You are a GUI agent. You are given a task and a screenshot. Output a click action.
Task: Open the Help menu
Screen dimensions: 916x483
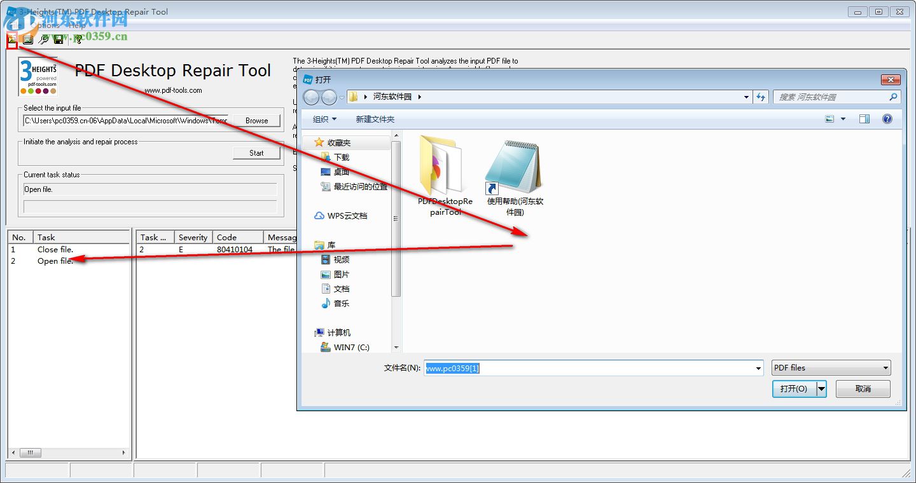click(76, 25)
